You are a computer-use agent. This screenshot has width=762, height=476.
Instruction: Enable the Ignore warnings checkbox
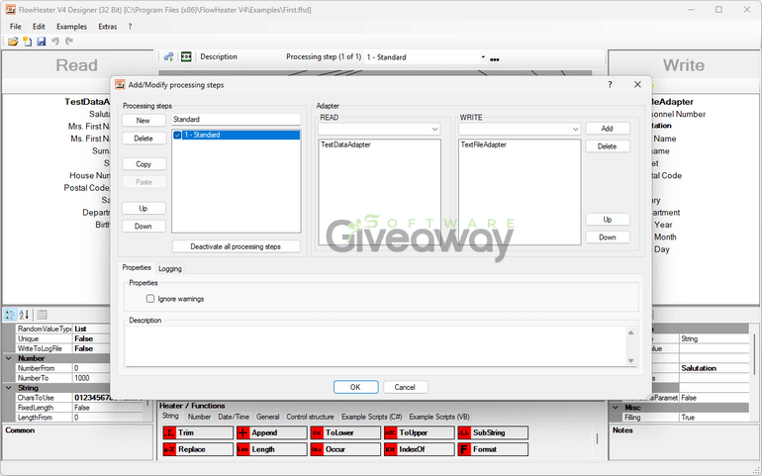150,299
